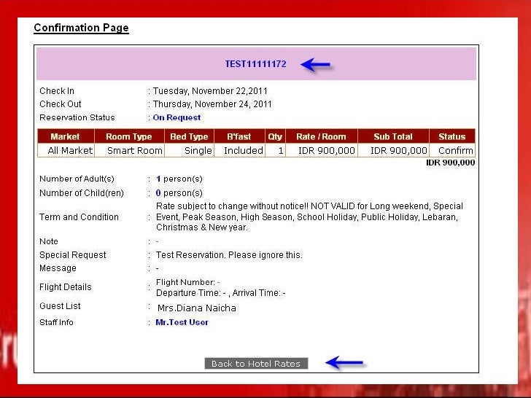Click the All Market table cell
Screen dimensions: 531x398
tap(66, 150)
